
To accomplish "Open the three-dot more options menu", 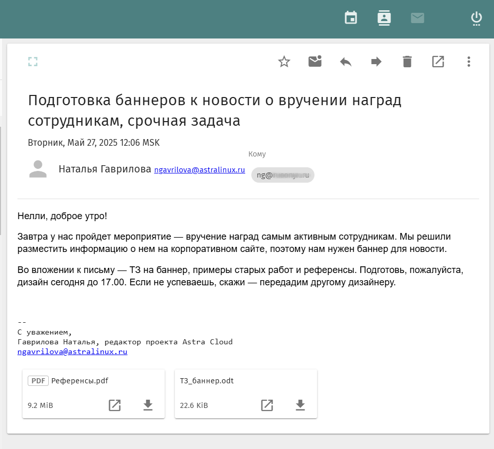I will coord(469,62).
